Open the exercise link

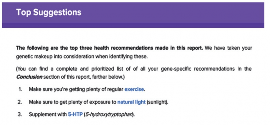point(134,89)
